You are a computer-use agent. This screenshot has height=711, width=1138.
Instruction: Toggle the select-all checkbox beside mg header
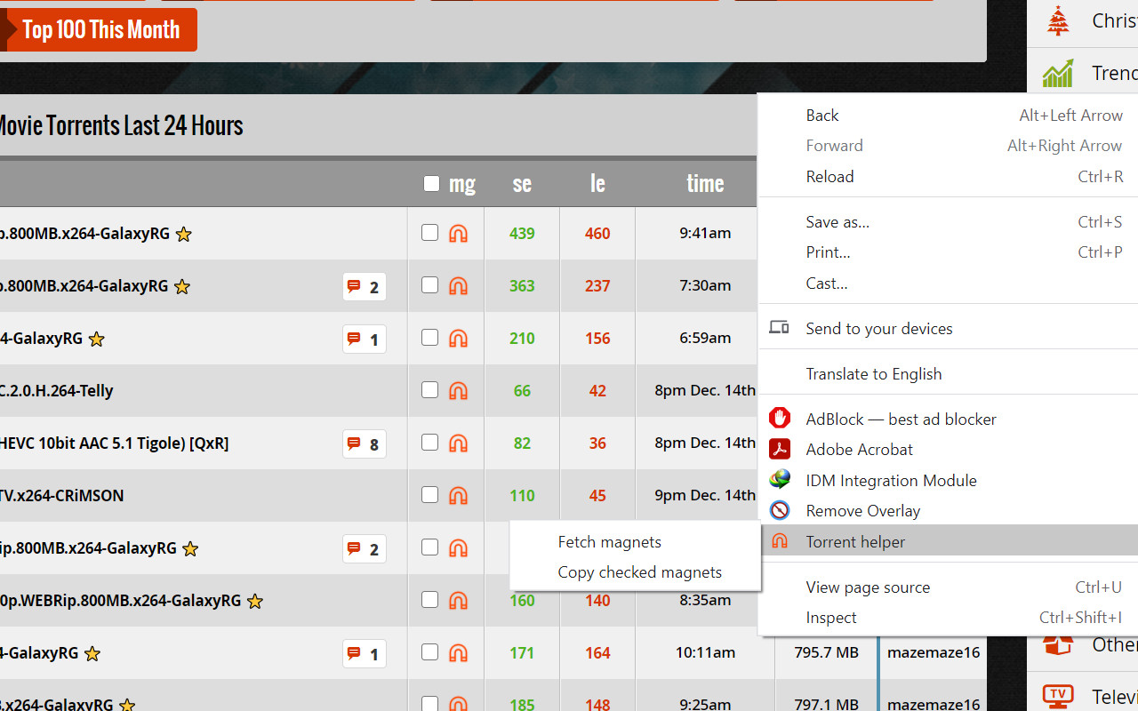pyautogui.click(x=431, y=184)
